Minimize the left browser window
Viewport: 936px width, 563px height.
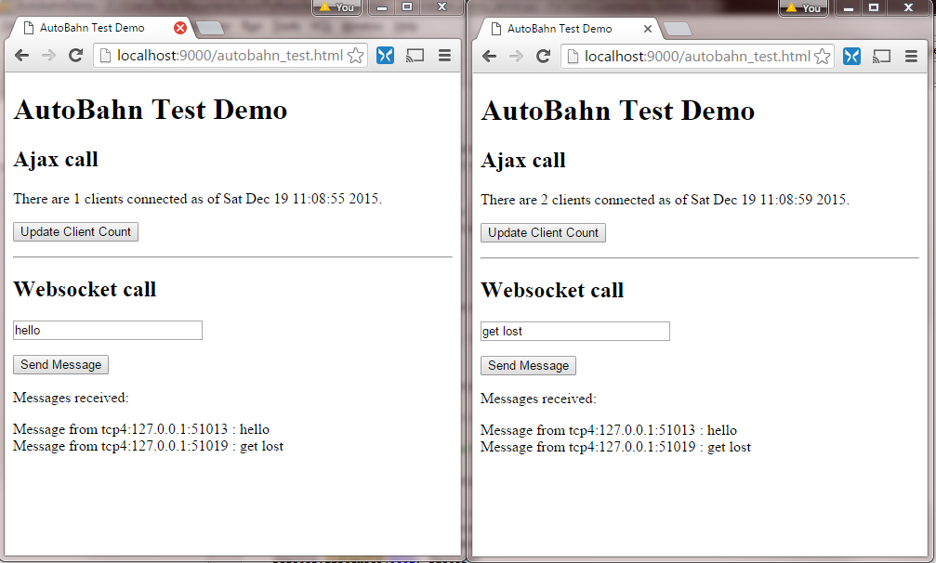382,7
